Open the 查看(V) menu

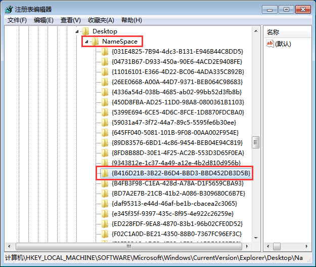[x=71, y=20]
